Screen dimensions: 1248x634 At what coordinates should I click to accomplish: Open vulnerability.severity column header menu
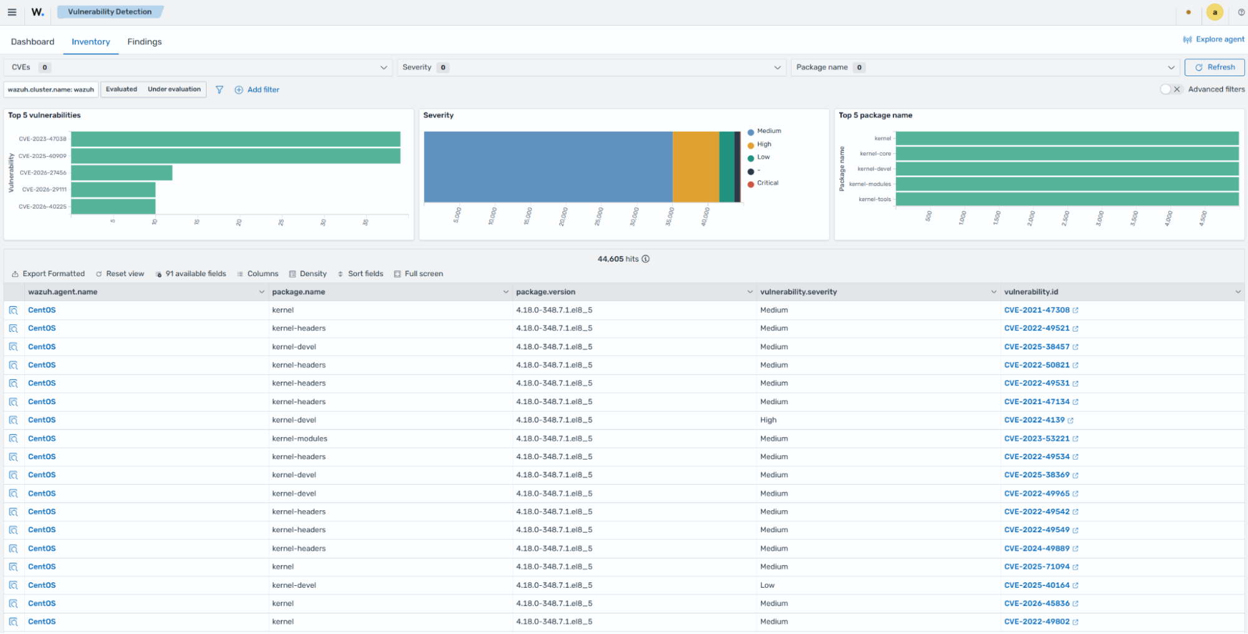tap(994, 292)
